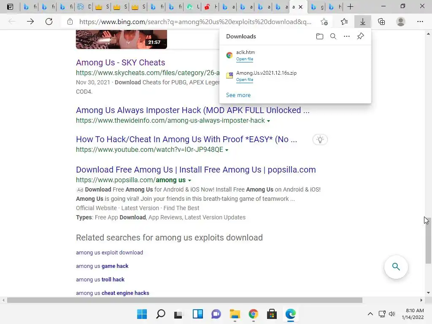432x324 pixels.
Task: Switch to the Bing tab labeled 'h'
Action: pyautogui.click(x=335, y=7)
